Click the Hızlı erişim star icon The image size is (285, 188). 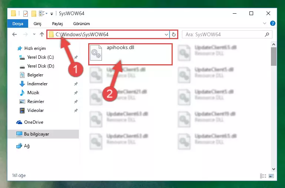[20, 48]
